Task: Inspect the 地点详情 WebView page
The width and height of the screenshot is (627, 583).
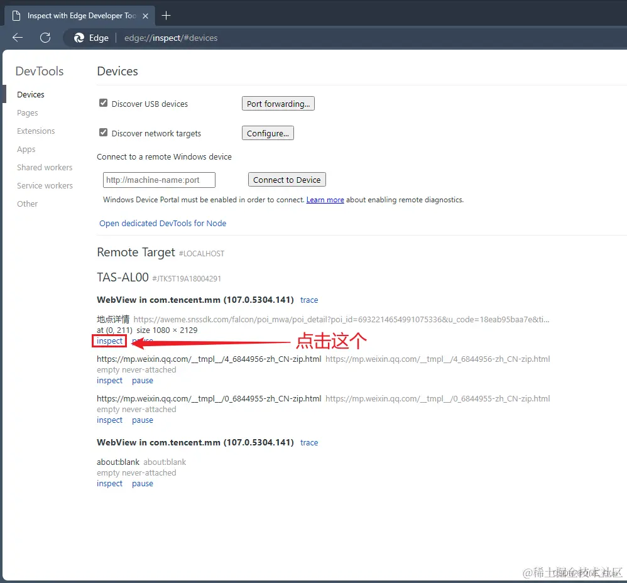Action: click(x=109, y=341)
